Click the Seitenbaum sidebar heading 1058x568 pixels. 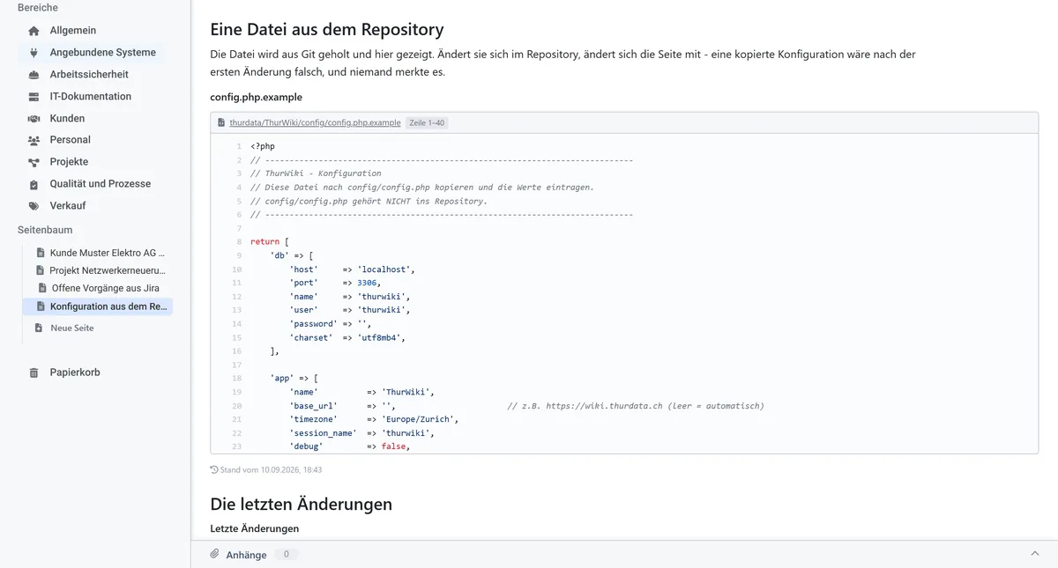45,230
